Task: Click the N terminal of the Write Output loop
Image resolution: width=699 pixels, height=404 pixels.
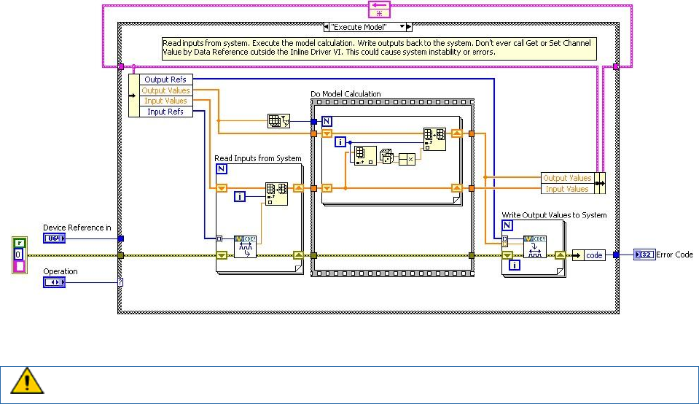Action: [x=507, y=225]
